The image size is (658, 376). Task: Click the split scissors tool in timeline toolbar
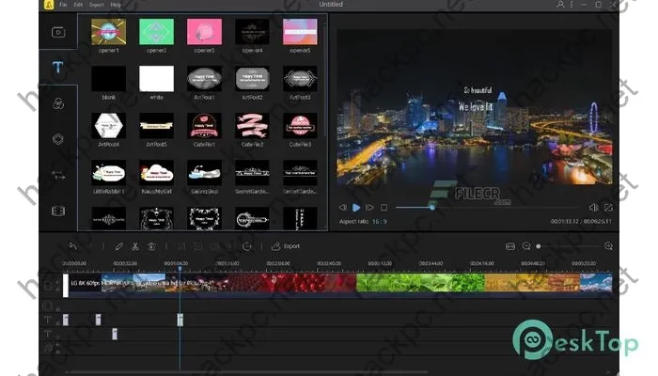[x=135, y=246]
